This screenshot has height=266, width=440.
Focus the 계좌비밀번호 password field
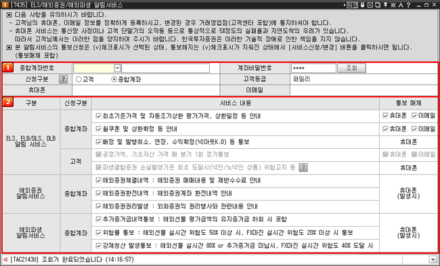tap(313, 68)
